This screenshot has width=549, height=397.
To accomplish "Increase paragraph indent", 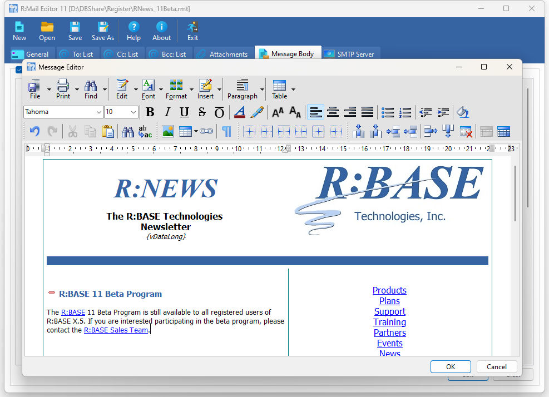I will [x=443, y=112].
